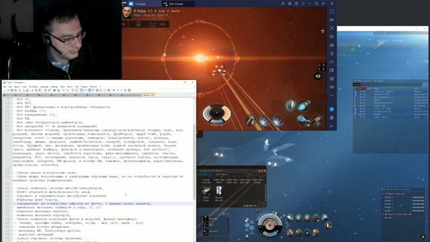Open the Edit menu in Notepad++
Image resolution: width=430 pixels, height=242 pixels.
(x=10, y=87)
